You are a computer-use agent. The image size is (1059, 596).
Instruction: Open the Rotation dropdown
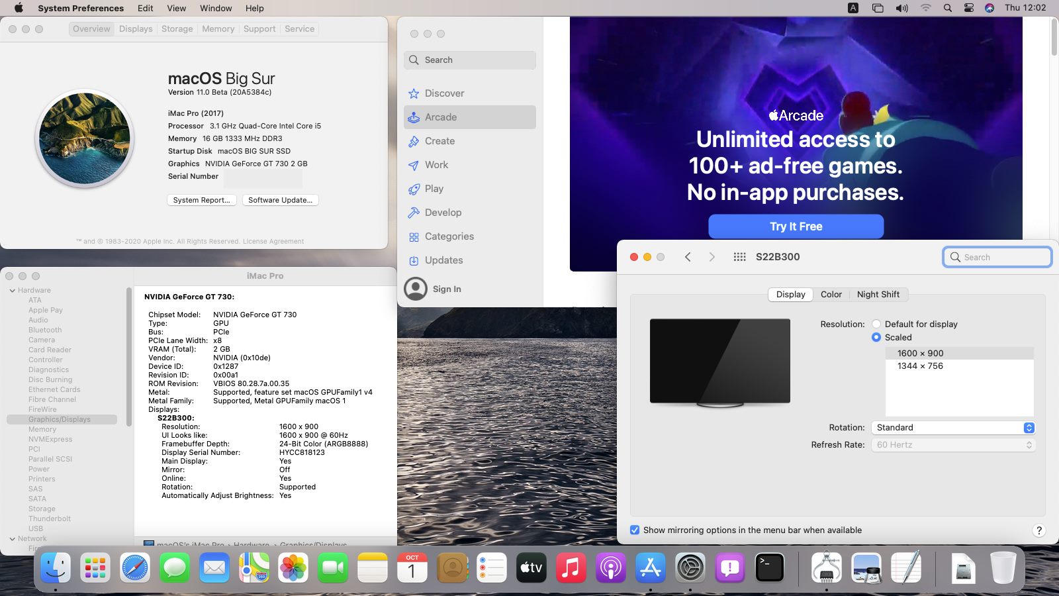coord(953,428)
